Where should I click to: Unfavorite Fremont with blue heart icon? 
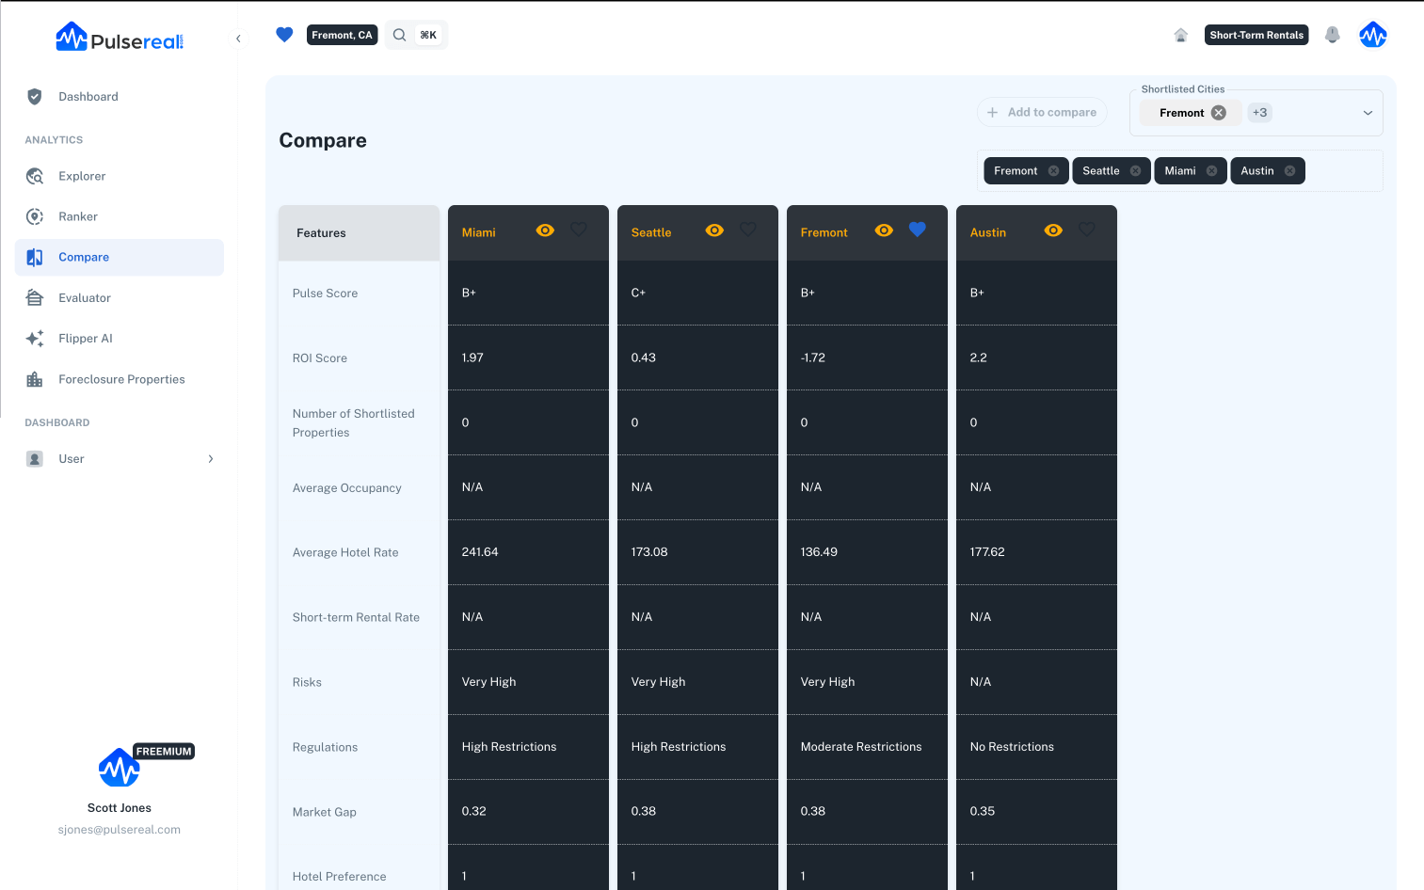pyautogui.click(x=918, y=230)
